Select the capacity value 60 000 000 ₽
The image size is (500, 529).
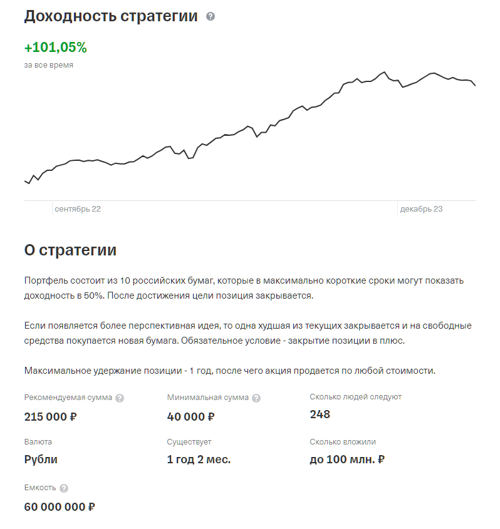[60, 506]
